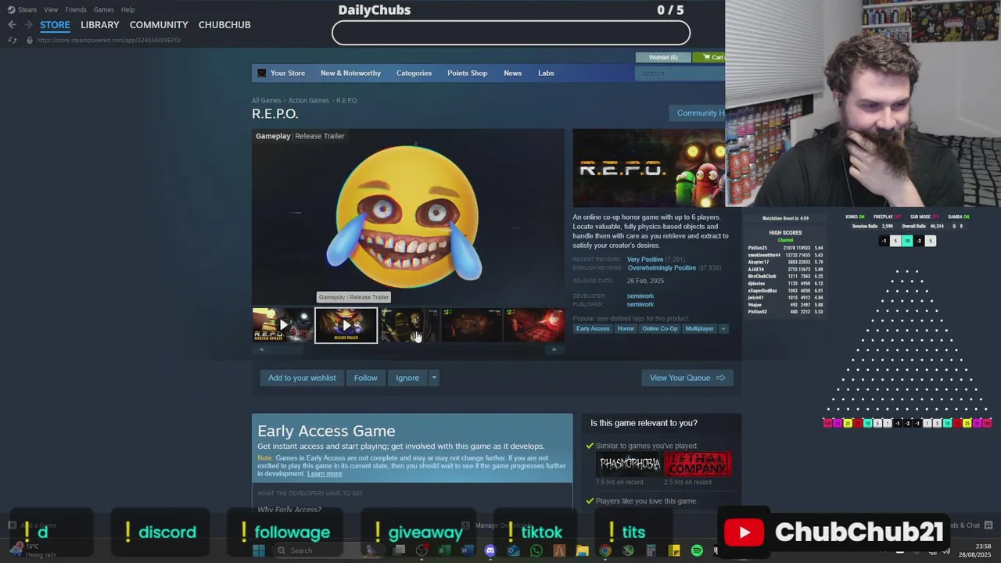Follow the game with the Follow button
The height and width of the screenshot is (563, 1001).
tap(365, 378)
